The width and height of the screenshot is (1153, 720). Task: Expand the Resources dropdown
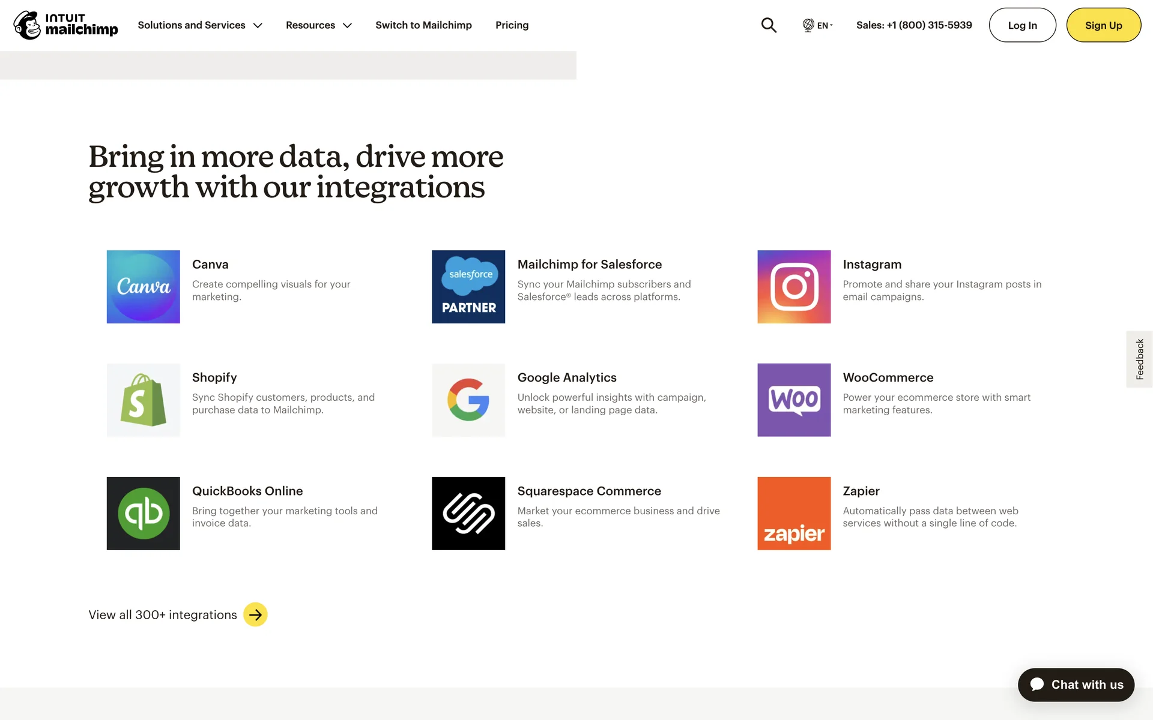(x=318, y=25)
